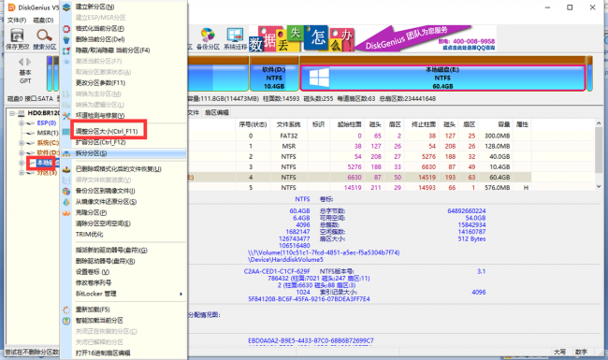The image size is (608, 360).
Task: Click the trash bin icon for 删除当前分区(Del)
Action: point(66,39)
